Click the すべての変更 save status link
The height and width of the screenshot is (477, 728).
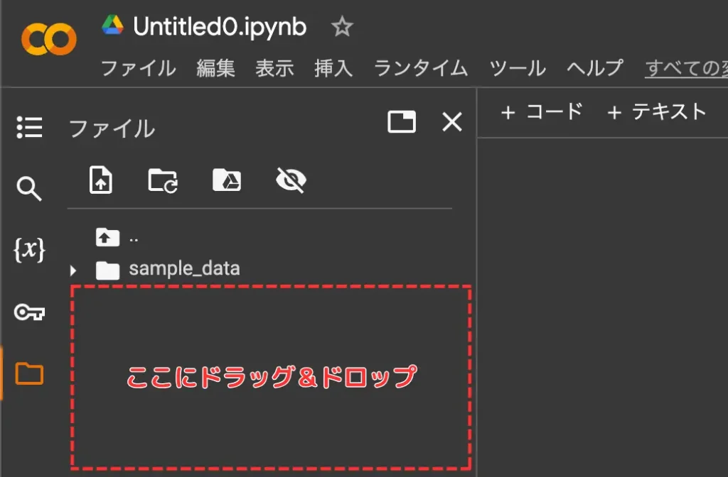pyautogui.click(x=686, y=68)
